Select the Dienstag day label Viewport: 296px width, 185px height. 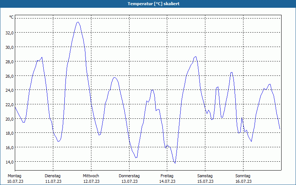point(53,176)
